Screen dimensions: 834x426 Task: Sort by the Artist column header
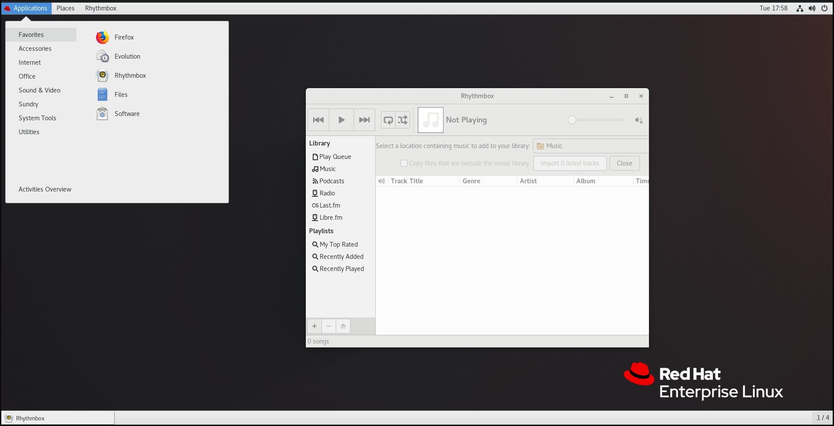pos(545,181)
